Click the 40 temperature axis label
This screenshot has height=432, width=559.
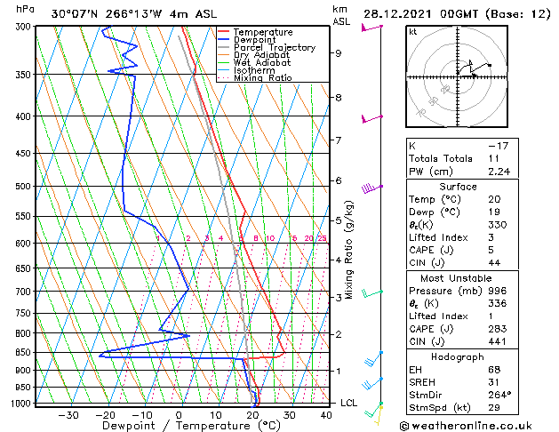326,416
